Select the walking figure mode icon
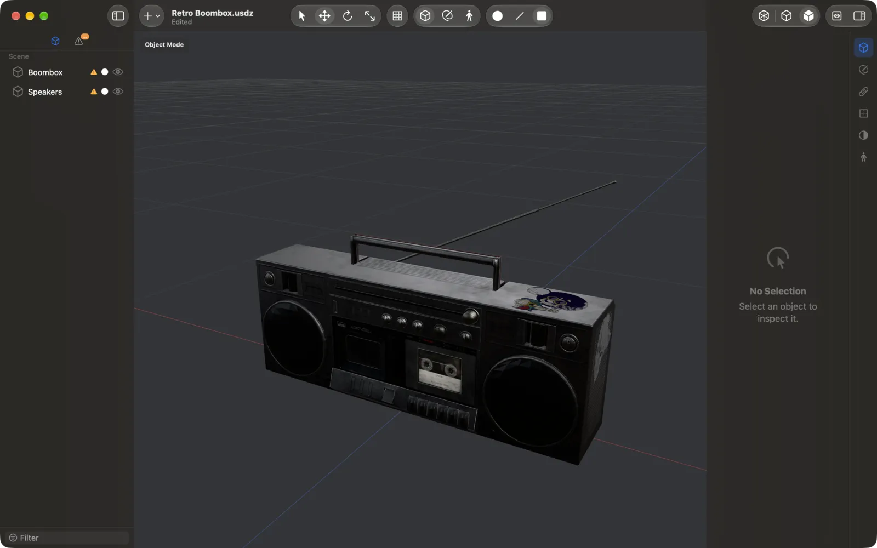Viewport: 877px width, 548px height. (x=469, y=16)
